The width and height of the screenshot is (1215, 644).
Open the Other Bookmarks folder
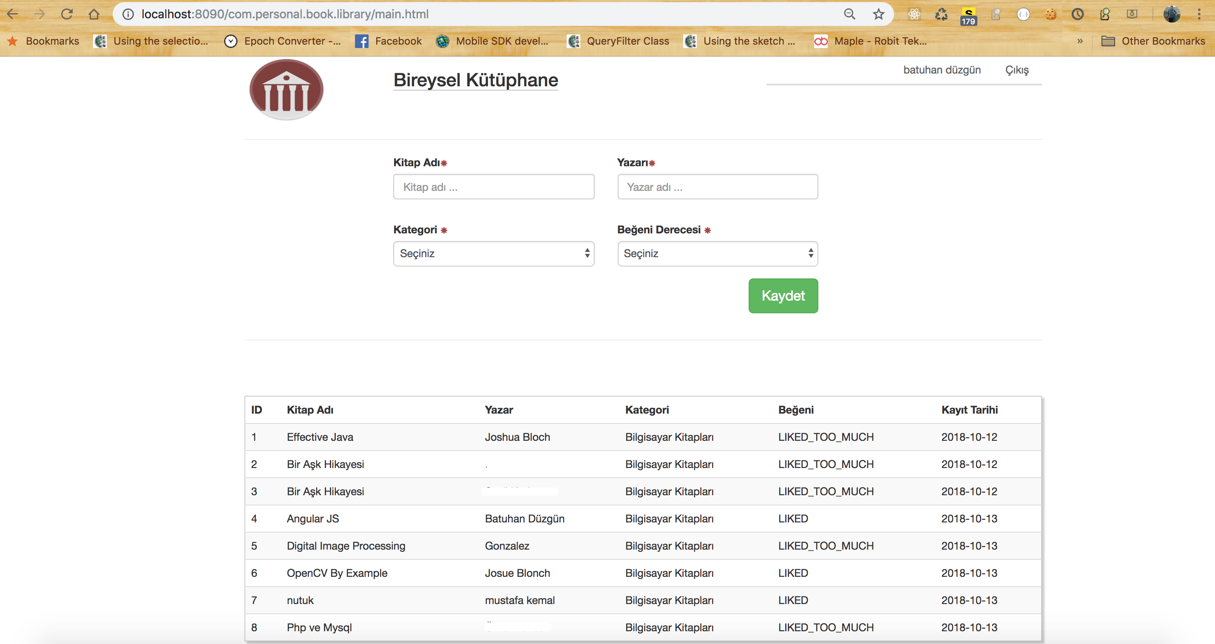click(x=1153, y=41)
